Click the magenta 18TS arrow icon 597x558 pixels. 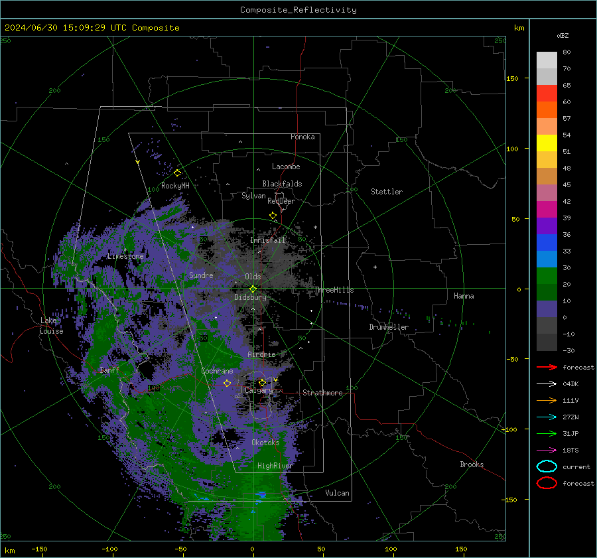click(x=547, y=451)
